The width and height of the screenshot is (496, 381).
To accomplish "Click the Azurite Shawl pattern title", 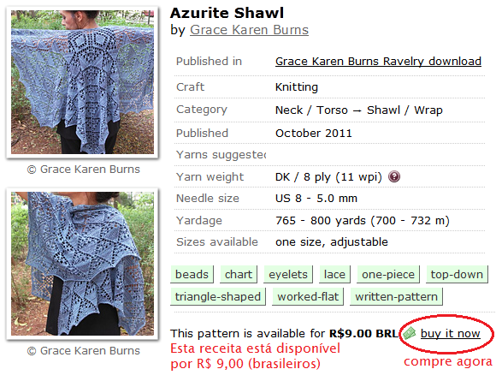I will click(227, 13).
